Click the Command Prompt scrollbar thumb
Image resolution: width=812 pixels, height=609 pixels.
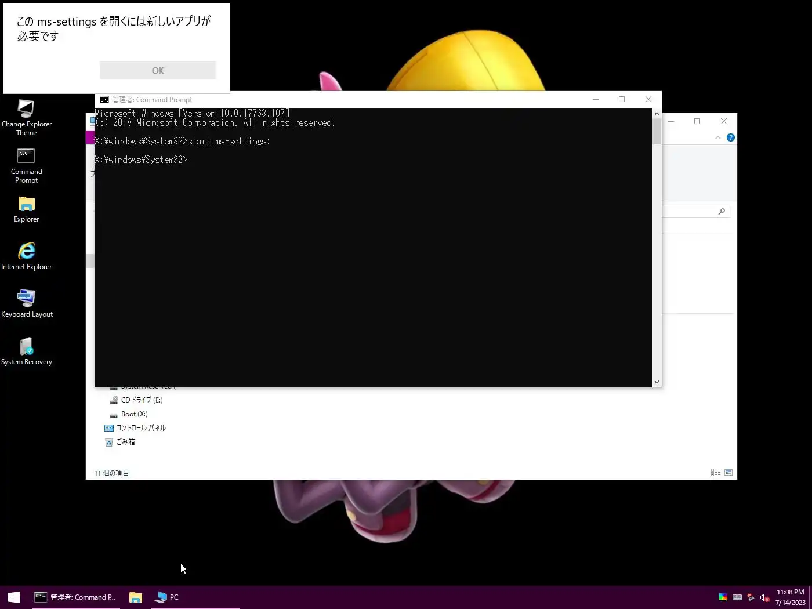[657, 131]
